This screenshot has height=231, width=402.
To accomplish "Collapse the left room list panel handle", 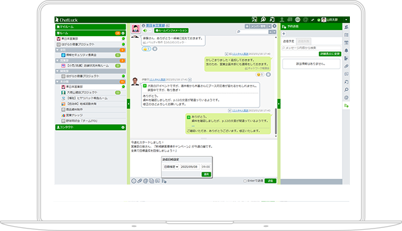I will pos(129,104).
